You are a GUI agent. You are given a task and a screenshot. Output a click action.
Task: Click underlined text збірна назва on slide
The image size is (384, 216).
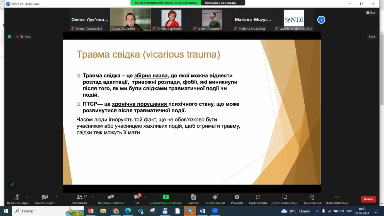pyautogui.click(x=151, y=76)
